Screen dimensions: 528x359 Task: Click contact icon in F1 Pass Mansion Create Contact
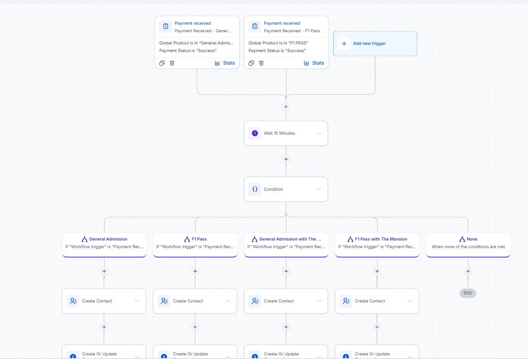pos(346,301)
